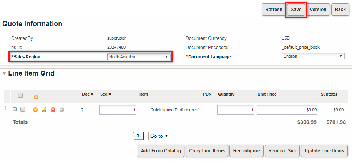Open the Sales Region dropdown

tap(139, 57)
